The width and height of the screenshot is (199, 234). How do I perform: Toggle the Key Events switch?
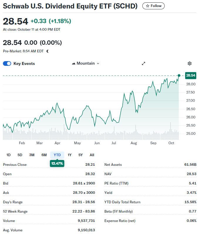pyautogui.click(x=7, y=63)
